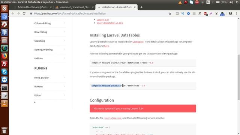Close the localhost tab

pos(93,7)
